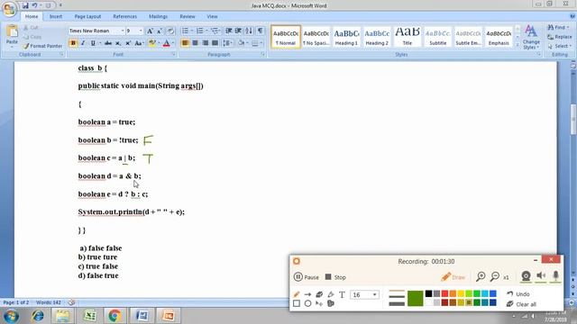577x324 pixels.
Task: Toggle Justify alignment
Action: click(x=215, y=43)
